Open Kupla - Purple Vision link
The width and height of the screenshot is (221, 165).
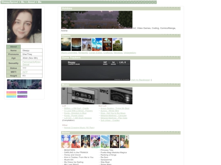point(74,116)
